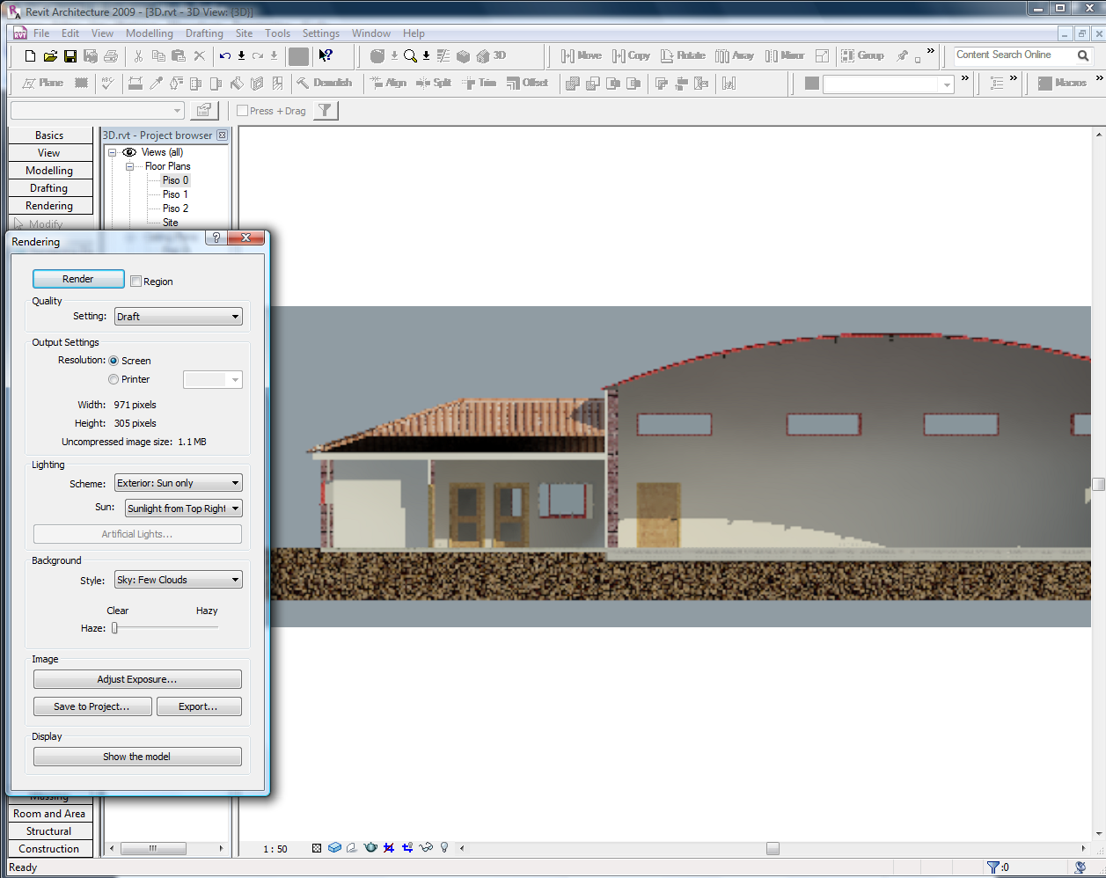This screenshot has width=1106, height=878.
Task: Open the Drafting menu
Action: [204, 33]
